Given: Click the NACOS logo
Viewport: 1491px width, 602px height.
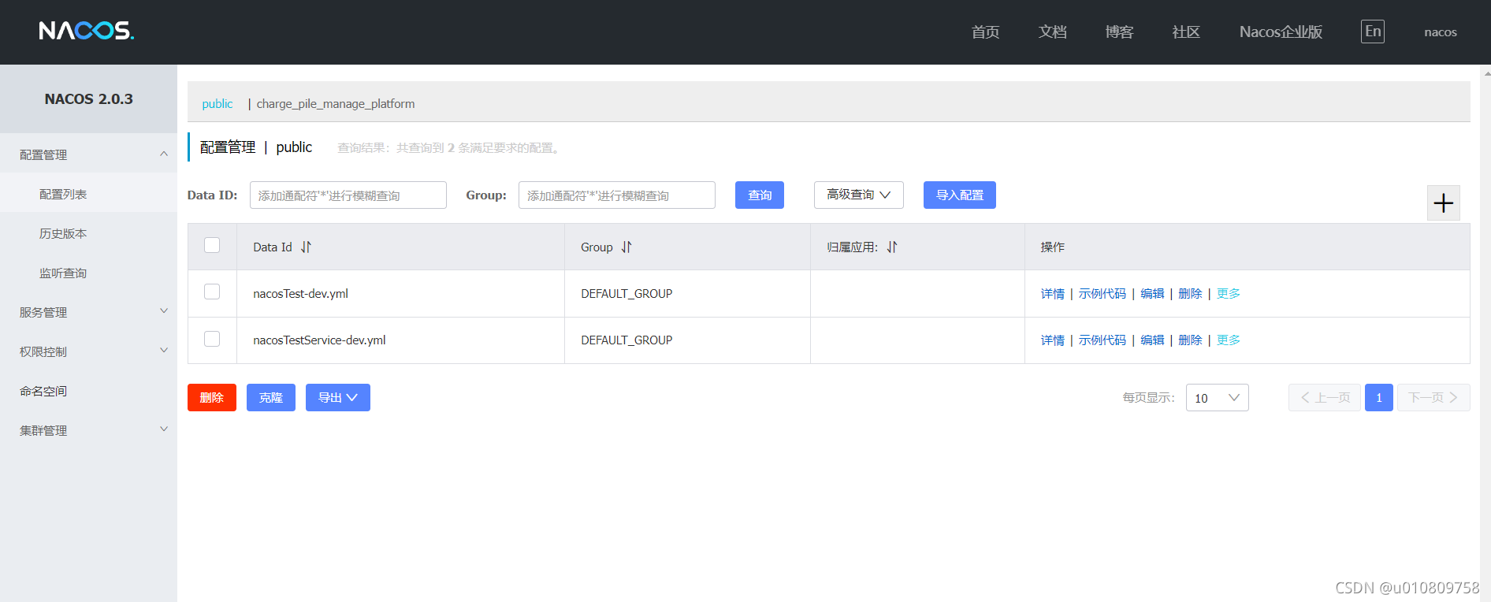Looking at the screenshot, I should pos(87,31).
